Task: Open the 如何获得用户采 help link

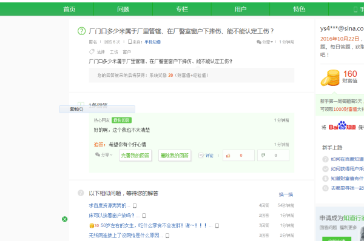Action: pyautogui.click(x=347, y=169)
